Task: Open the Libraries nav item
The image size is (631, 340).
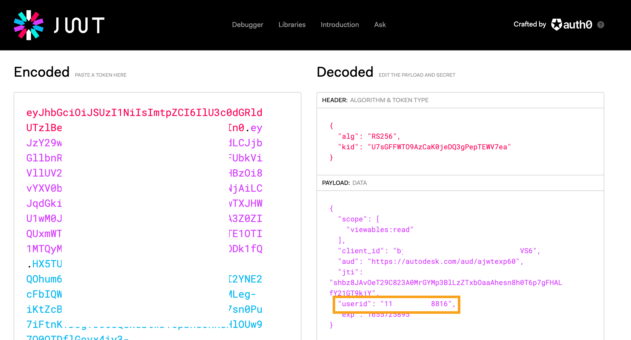Action: pos(292,25)
